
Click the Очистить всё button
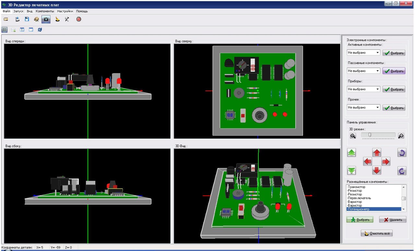click(377, 233)
